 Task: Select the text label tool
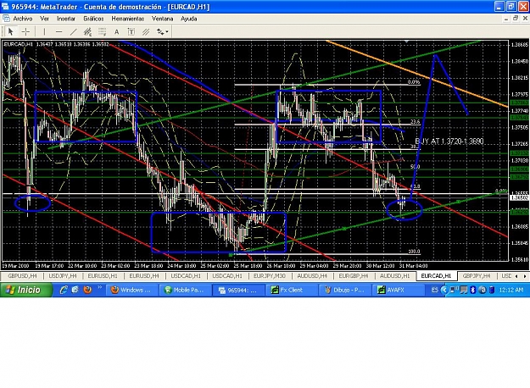tap(131, 31)
